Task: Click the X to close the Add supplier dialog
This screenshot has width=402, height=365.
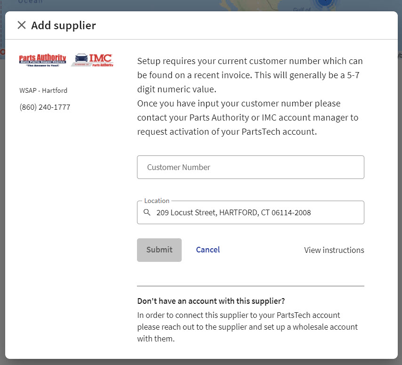Action: 22,25
